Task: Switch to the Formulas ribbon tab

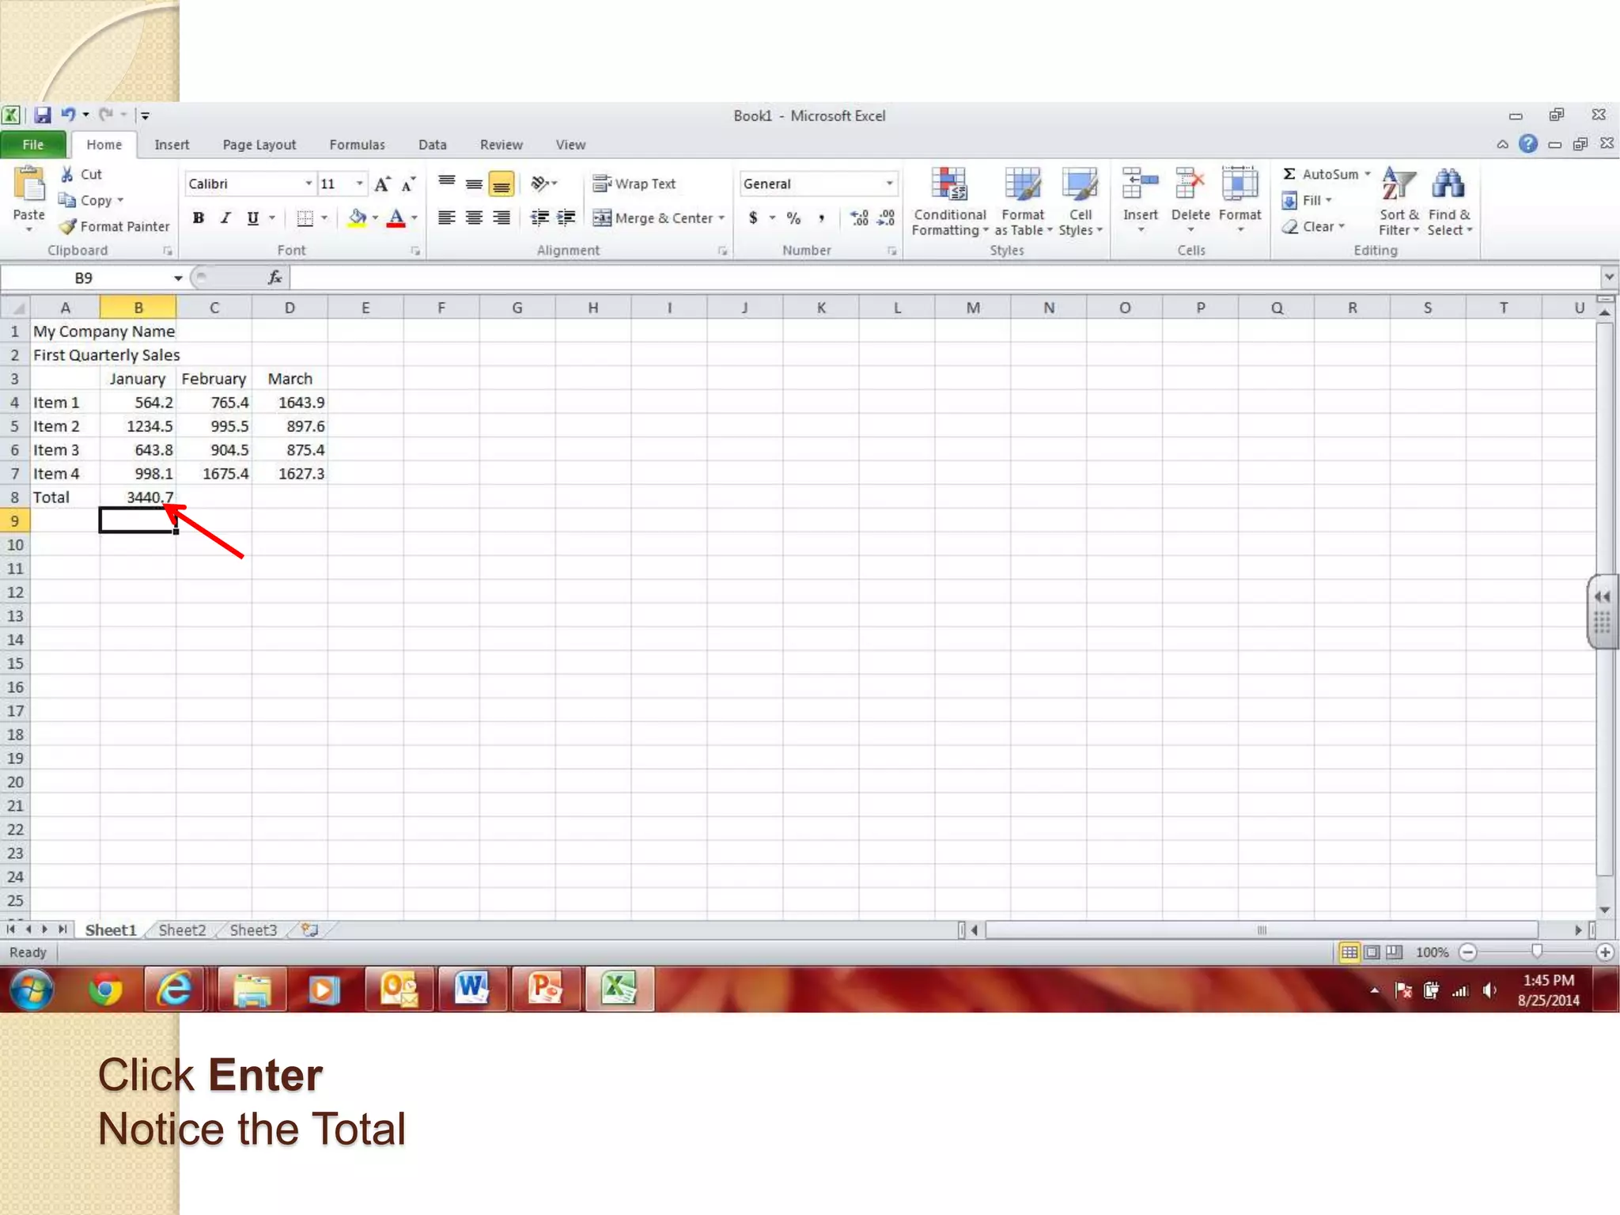Action: tap(357, 145)
